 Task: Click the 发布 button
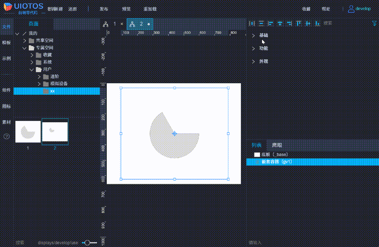(104, 9)
